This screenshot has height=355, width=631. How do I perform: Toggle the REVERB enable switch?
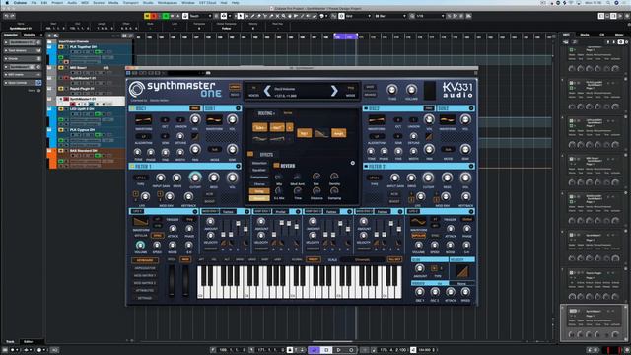(276, 165)
